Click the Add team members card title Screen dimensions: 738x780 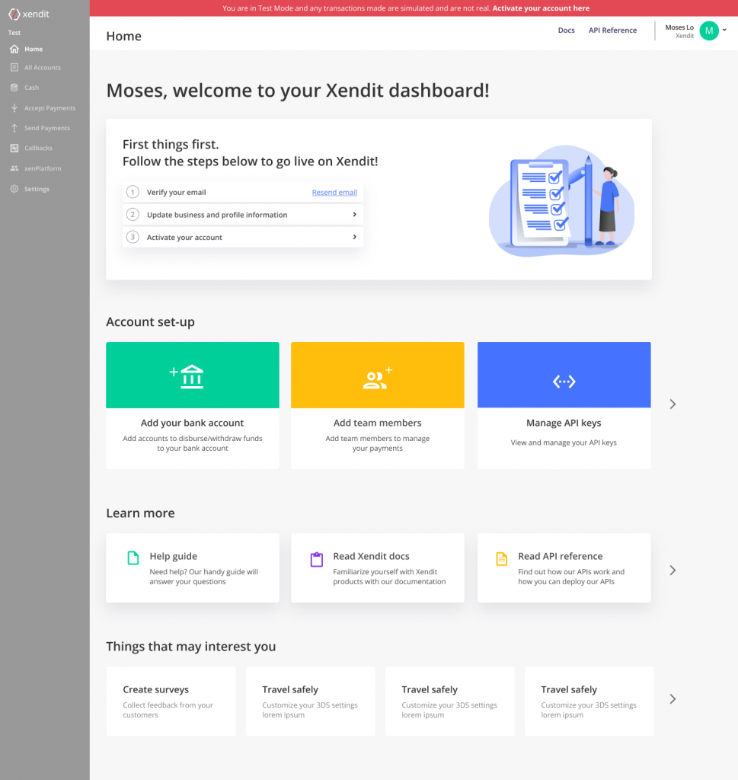(x=378, y=423)
